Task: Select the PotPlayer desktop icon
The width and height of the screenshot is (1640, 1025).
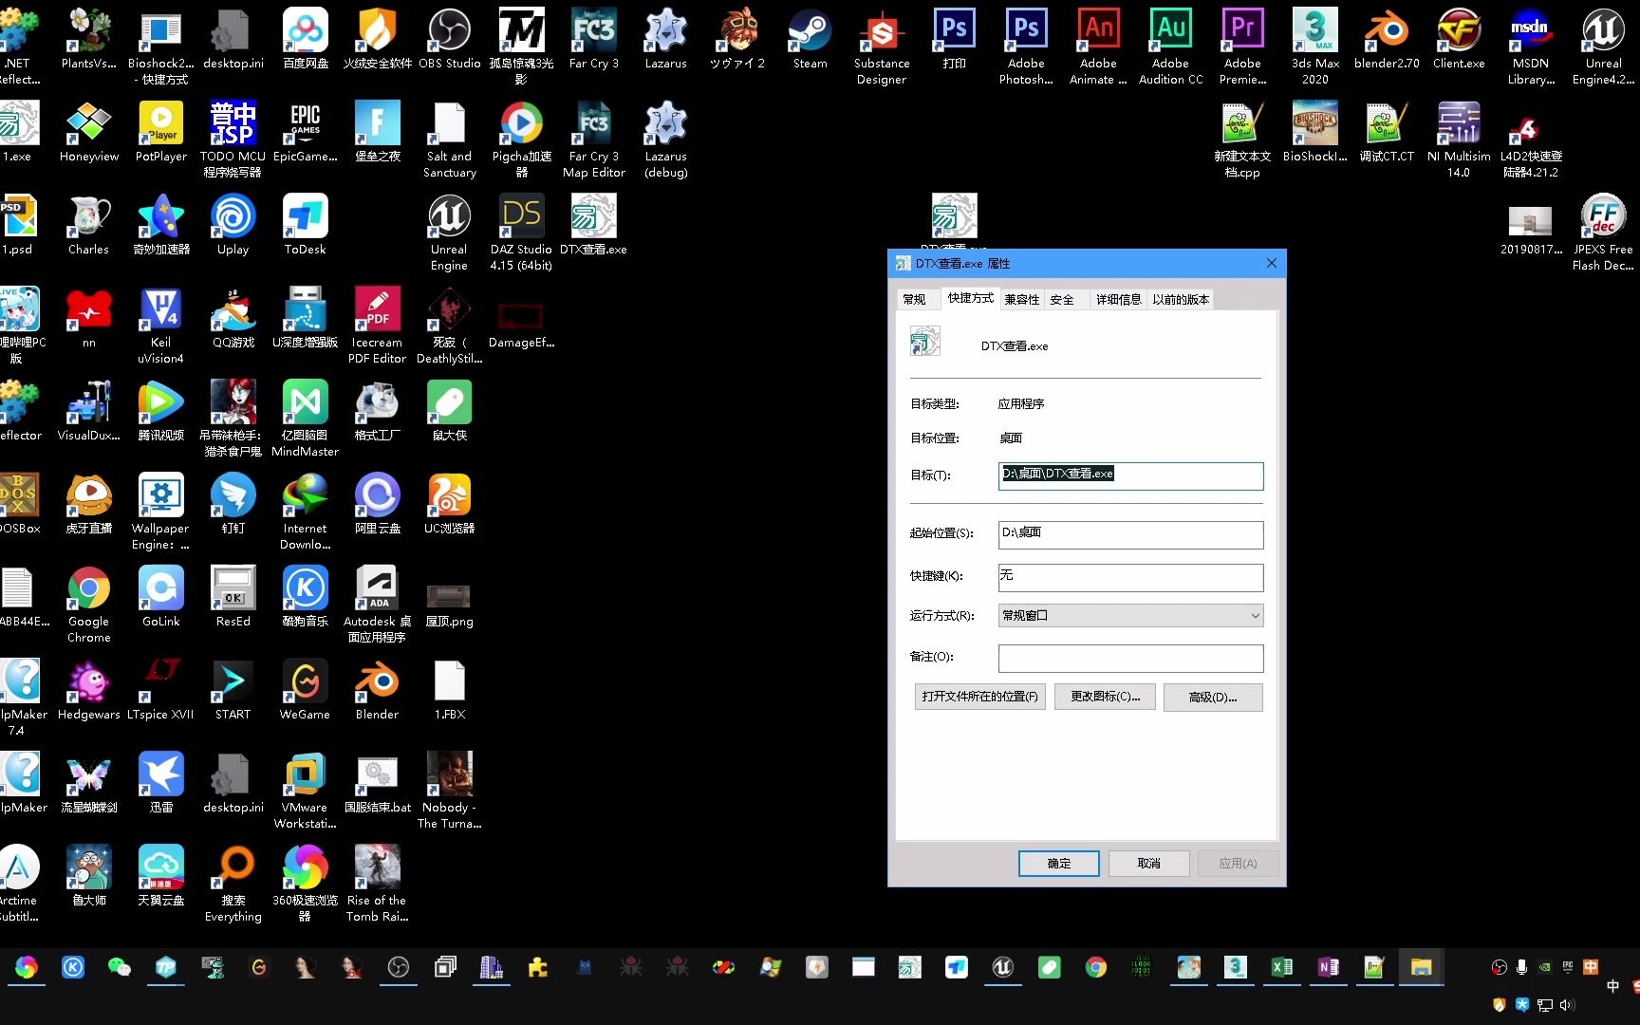Action: (161, 133)
